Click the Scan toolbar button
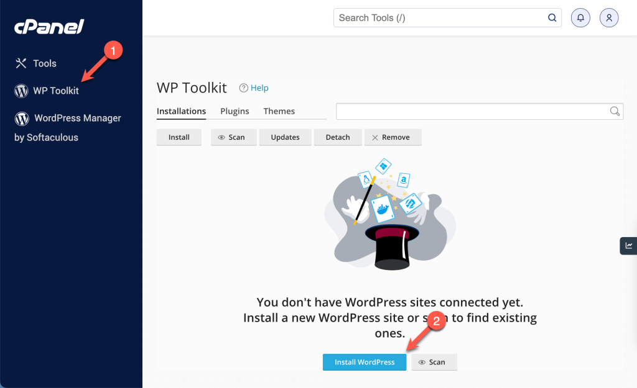This screenshot has height=388, width=637. 234,137
